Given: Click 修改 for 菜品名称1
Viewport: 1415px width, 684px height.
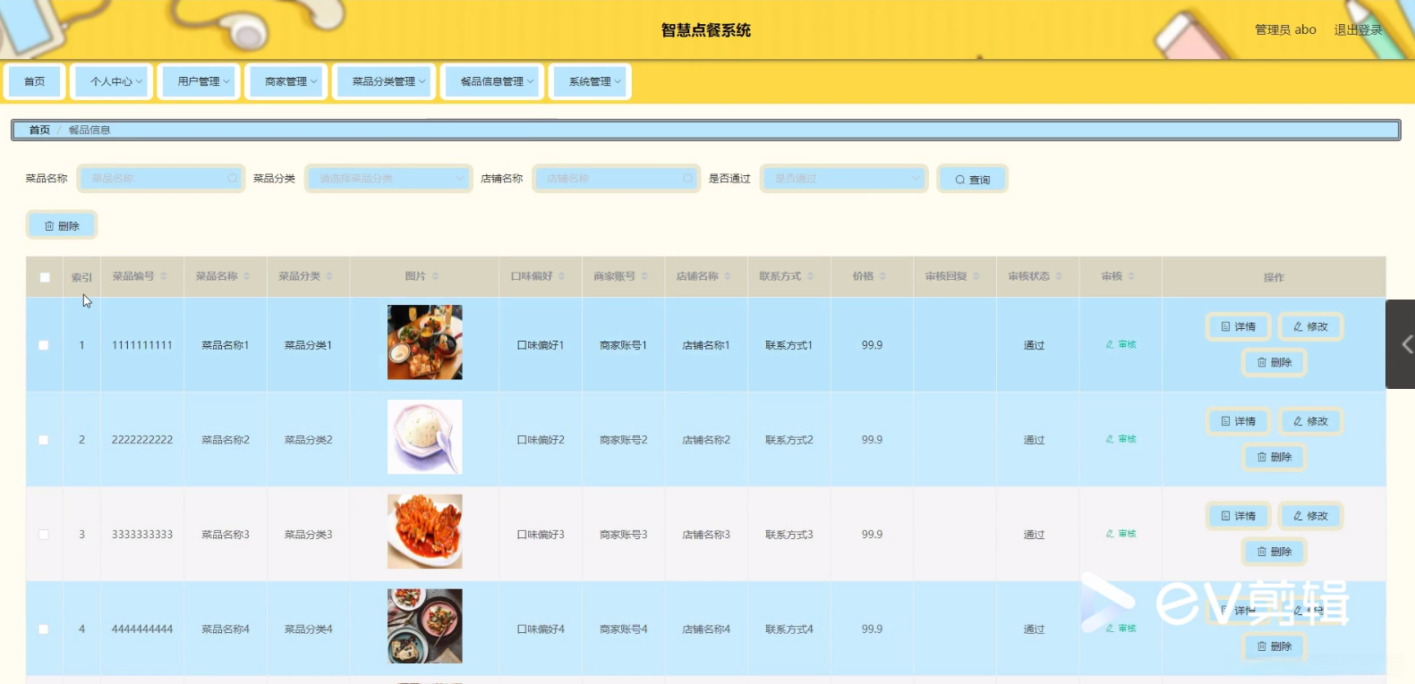Looking at the screenshot, I should coord(1310,326).
